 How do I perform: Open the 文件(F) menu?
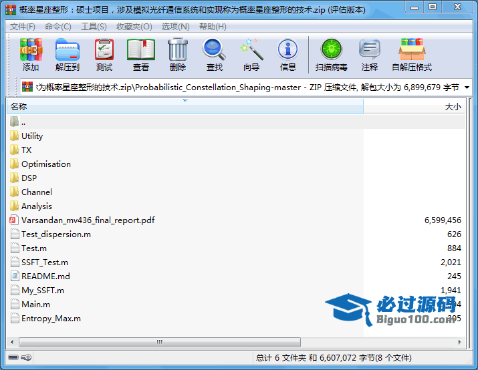[x=23, y=27]
